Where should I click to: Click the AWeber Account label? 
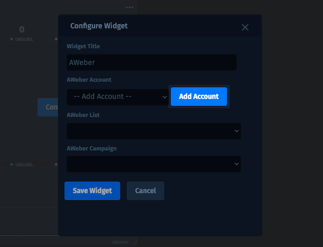click(x=89, y=80)
